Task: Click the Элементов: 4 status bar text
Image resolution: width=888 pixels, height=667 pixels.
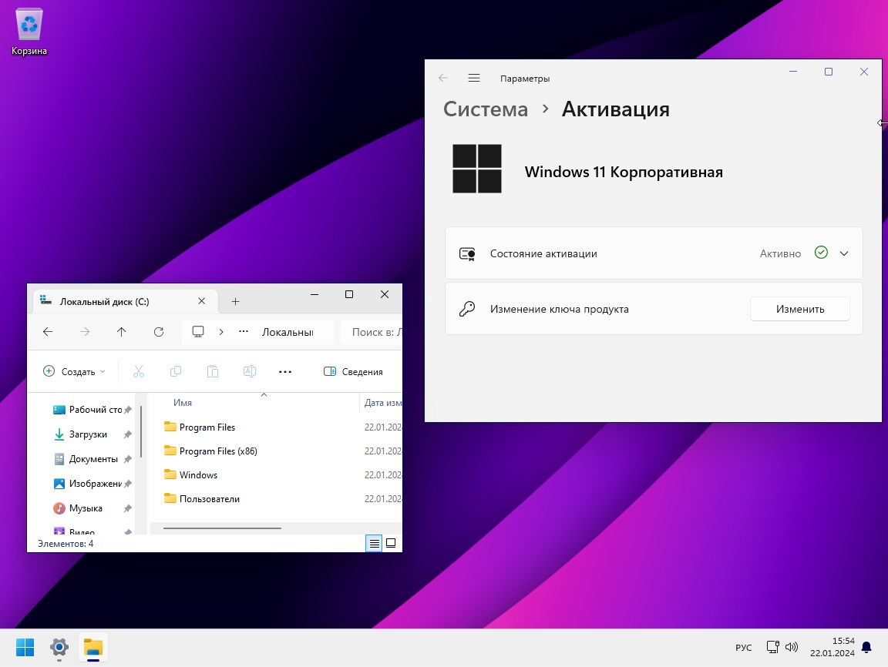Action: tap(66, 543)
